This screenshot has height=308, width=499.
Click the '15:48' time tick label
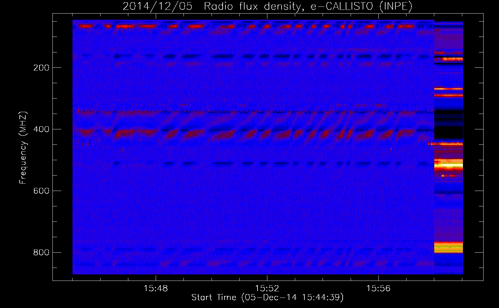pos(156,288)
